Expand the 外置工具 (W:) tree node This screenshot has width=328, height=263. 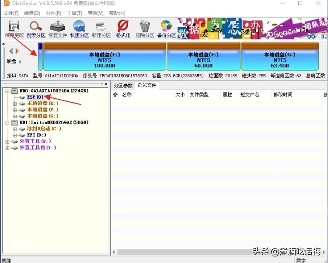click(7, 142)
